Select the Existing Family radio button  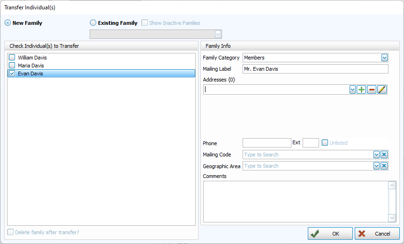tap(93, 23)
